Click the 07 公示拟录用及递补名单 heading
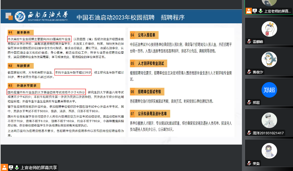This screenshot has height=171, width=293. pos(150,113)
